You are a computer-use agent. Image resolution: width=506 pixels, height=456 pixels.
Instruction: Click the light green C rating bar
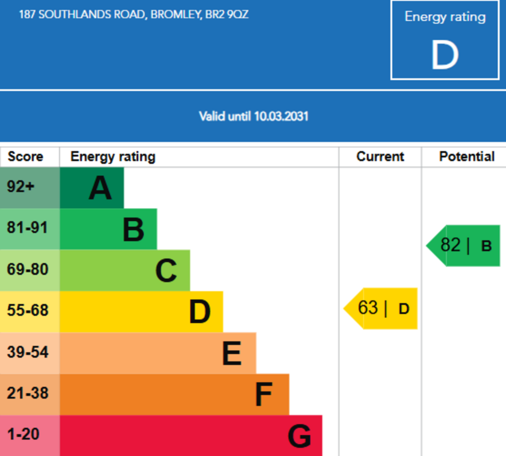125,270
